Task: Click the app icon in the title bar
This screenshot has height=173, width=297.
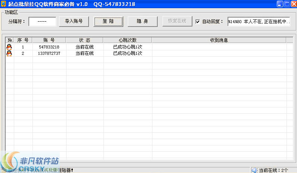Action: [x=3, y=4]
